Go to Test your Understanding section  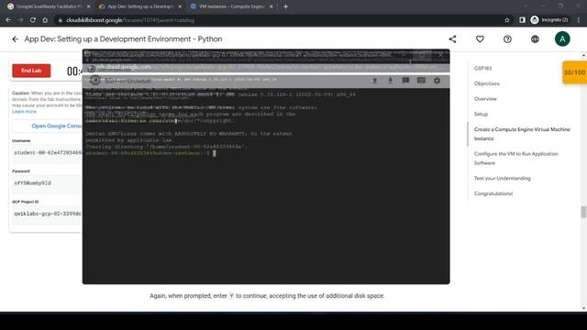(503, 178)
